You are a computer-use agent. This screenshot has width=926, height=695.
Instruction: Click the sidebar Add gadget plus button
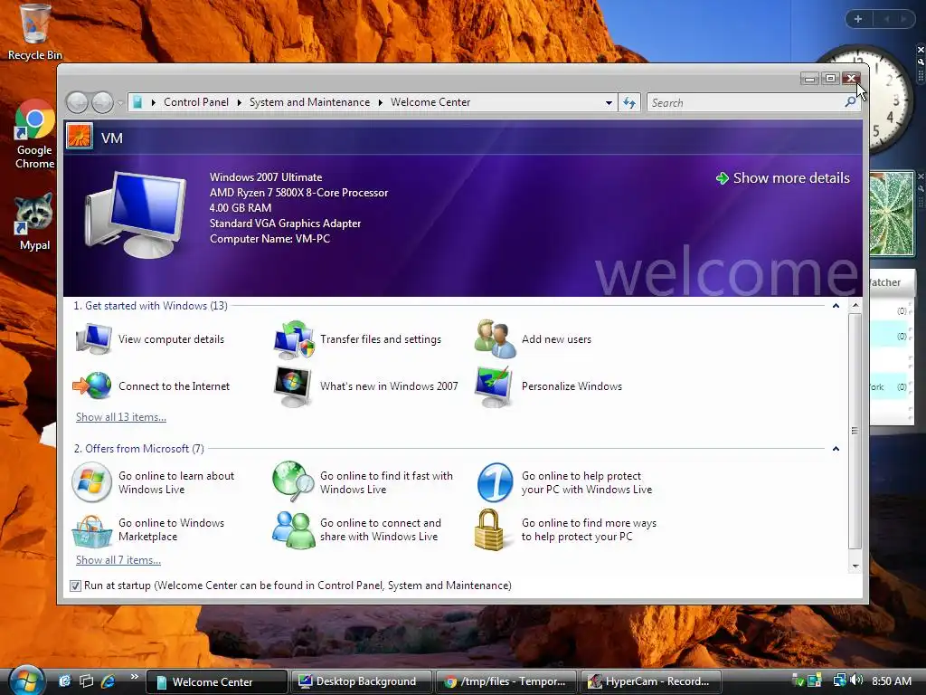tap(858, 19)
